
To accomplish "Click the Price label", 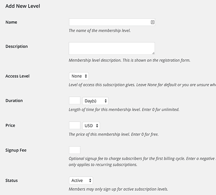I will tap(10, 125).
